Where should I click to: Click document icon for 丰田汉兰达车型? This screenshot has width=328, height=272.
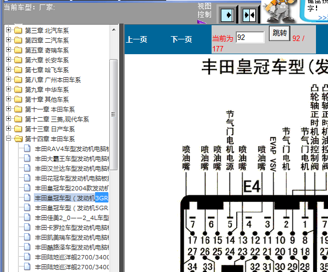point(27,168)
